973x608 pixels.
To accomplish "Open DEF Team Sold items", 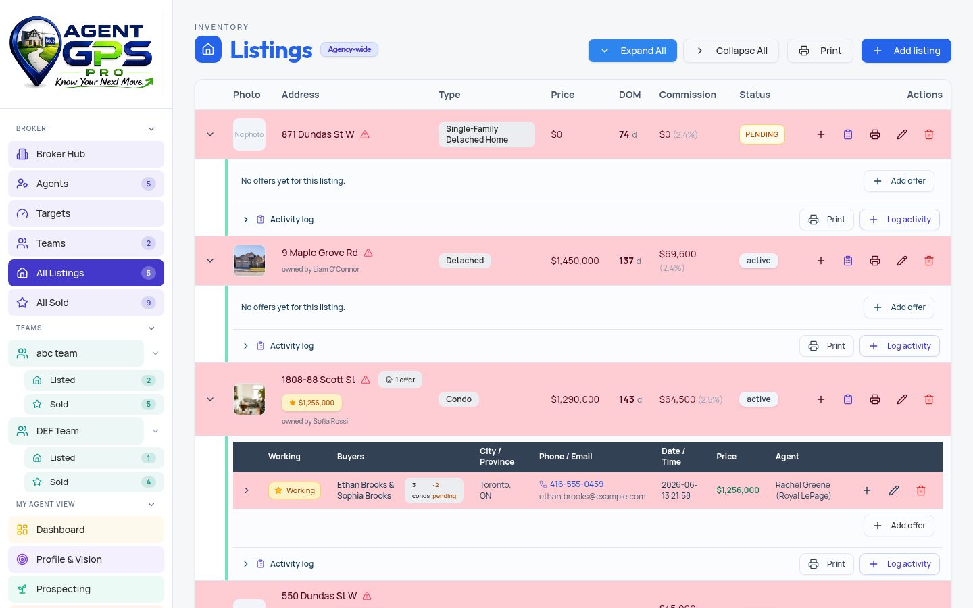I will [94, 482].
